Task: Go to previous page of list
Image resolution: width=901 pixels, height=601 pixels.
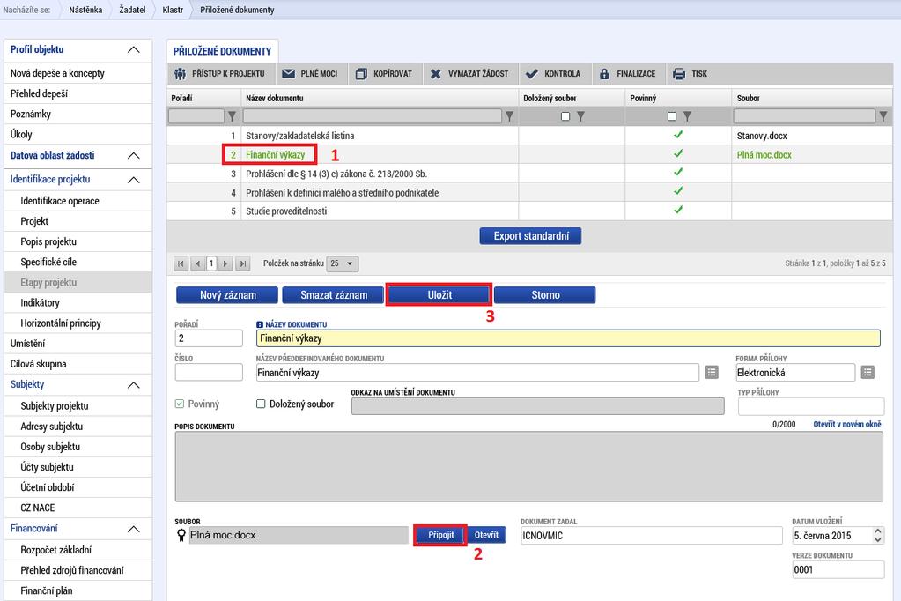Action: coord(197,263)
